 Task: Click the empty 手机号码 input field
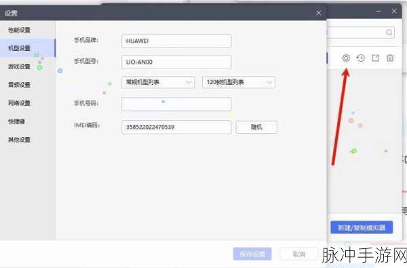coord(176,104)
